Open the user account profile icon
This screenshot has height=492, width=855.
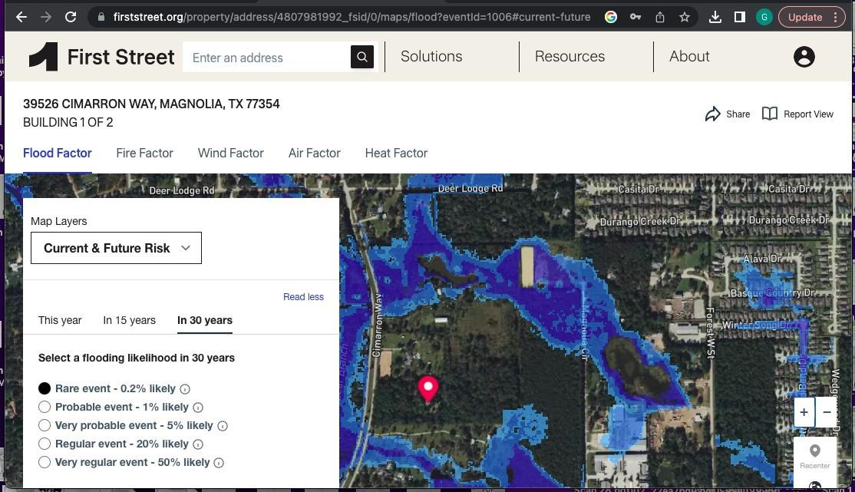coord(804,57)
